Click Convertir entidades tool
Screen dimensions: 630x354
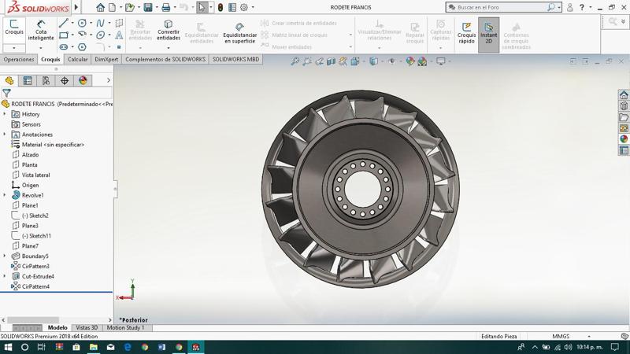tap(169, 30)
